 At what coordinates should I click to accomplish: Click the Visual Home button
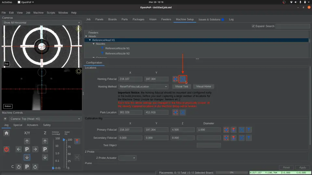(x=204, y=87)
